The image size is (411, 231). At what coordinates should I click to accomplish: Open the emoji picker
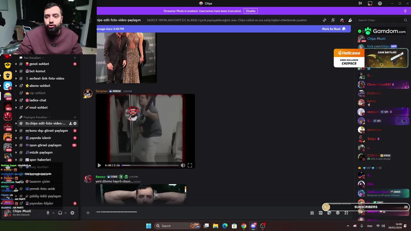(x=338, y=213)
